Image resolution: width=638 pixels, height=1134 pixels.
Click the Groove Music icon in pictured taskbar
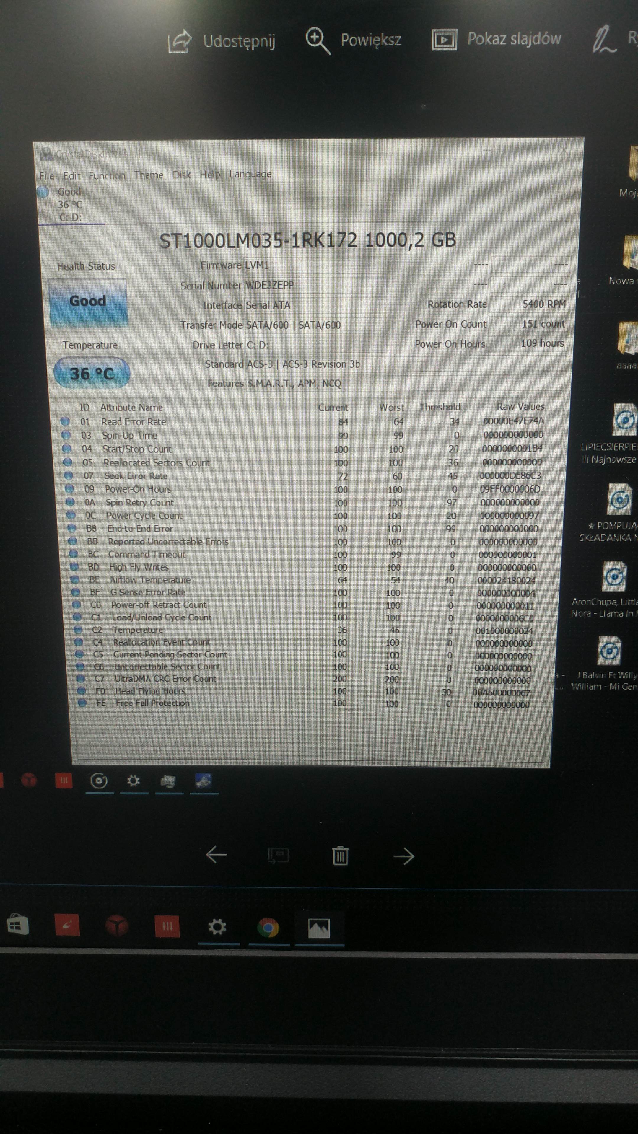(99, 781)
